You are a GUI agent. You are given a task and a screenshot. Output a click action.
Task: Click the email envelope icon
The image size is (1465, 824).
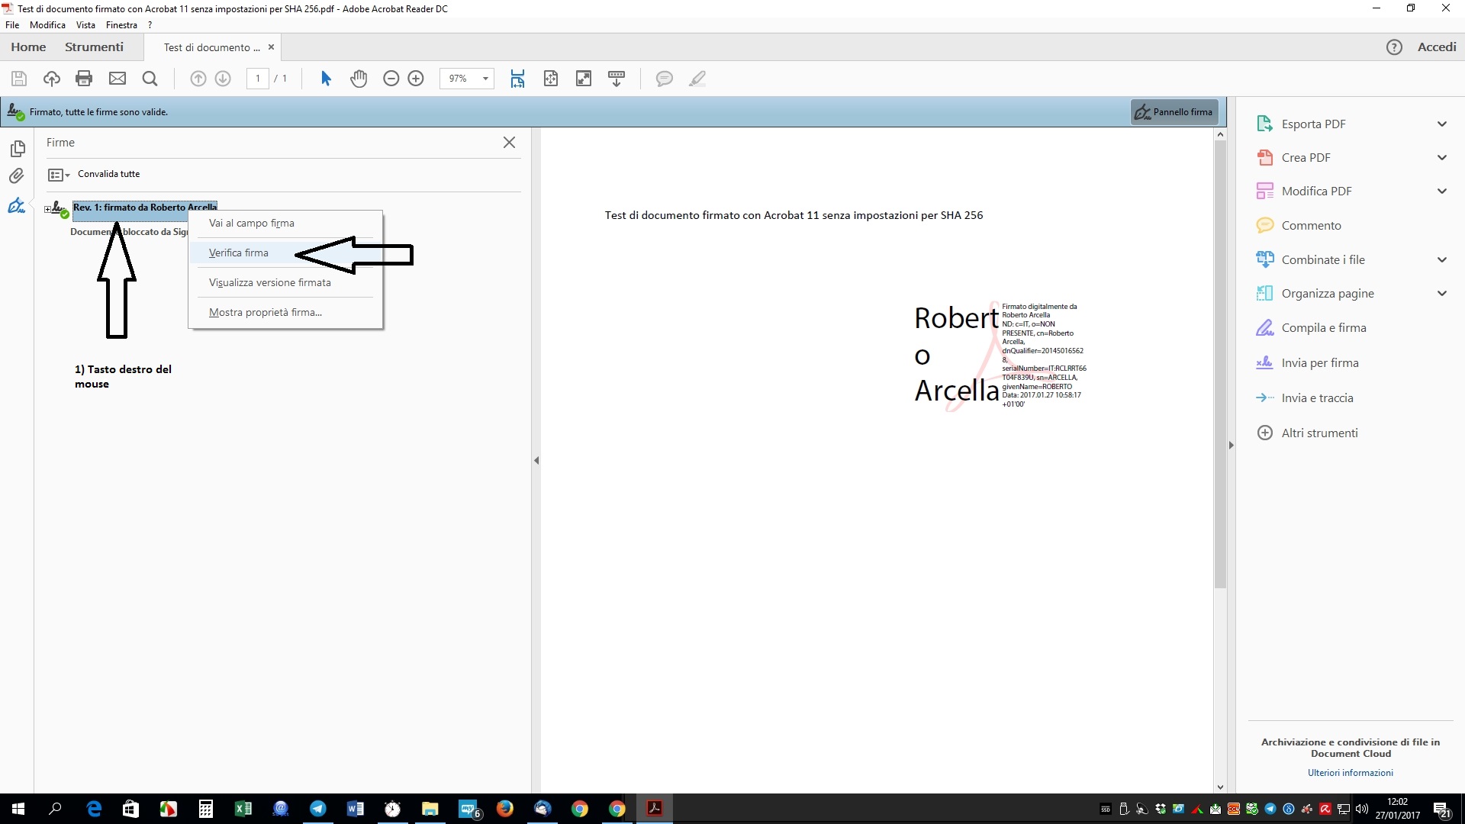click(x=117, y=79)
